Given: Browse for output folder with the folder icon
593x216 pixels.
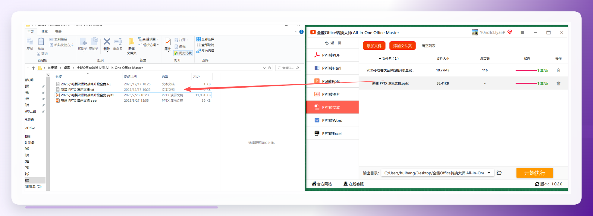Looking at the screenshot, I should (x=499, y=173).
